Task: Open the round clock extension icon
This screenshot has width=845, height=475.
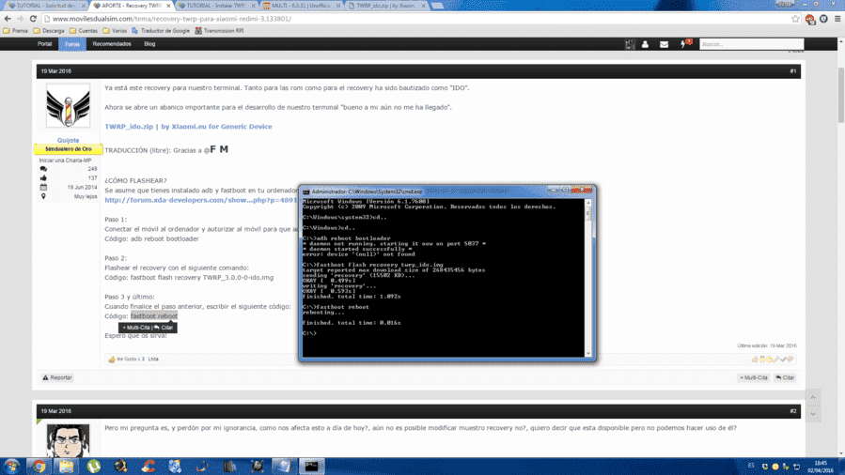Action: click(x=823, y=19)
